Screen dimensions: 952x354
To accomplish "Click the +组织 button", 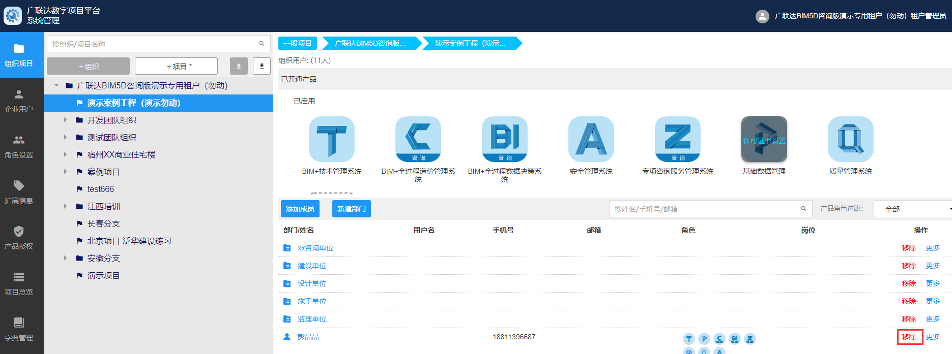I will click(x=89, y=66).
